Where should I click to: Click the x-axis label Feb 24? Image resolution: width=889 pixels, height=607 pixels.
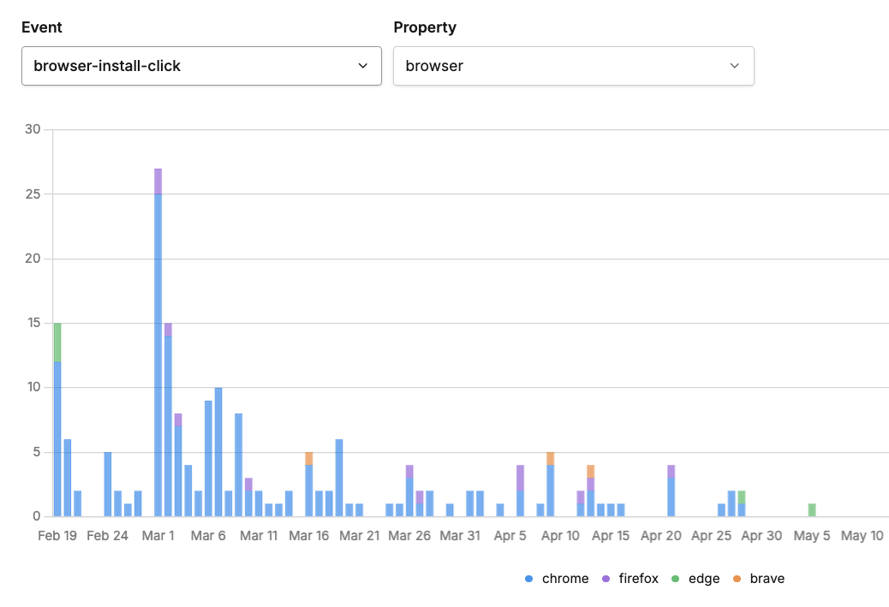pyautogui.click(x=108, y=536)
